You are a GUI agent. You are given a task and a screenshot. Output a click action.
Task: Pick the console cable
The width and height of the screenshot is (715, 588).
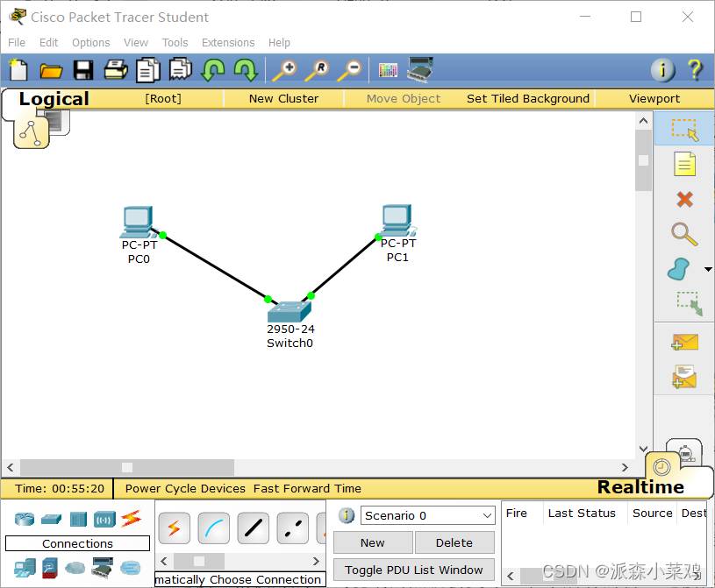point(214,528)
